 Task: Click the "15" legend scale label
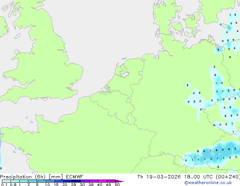click(56, 184)
